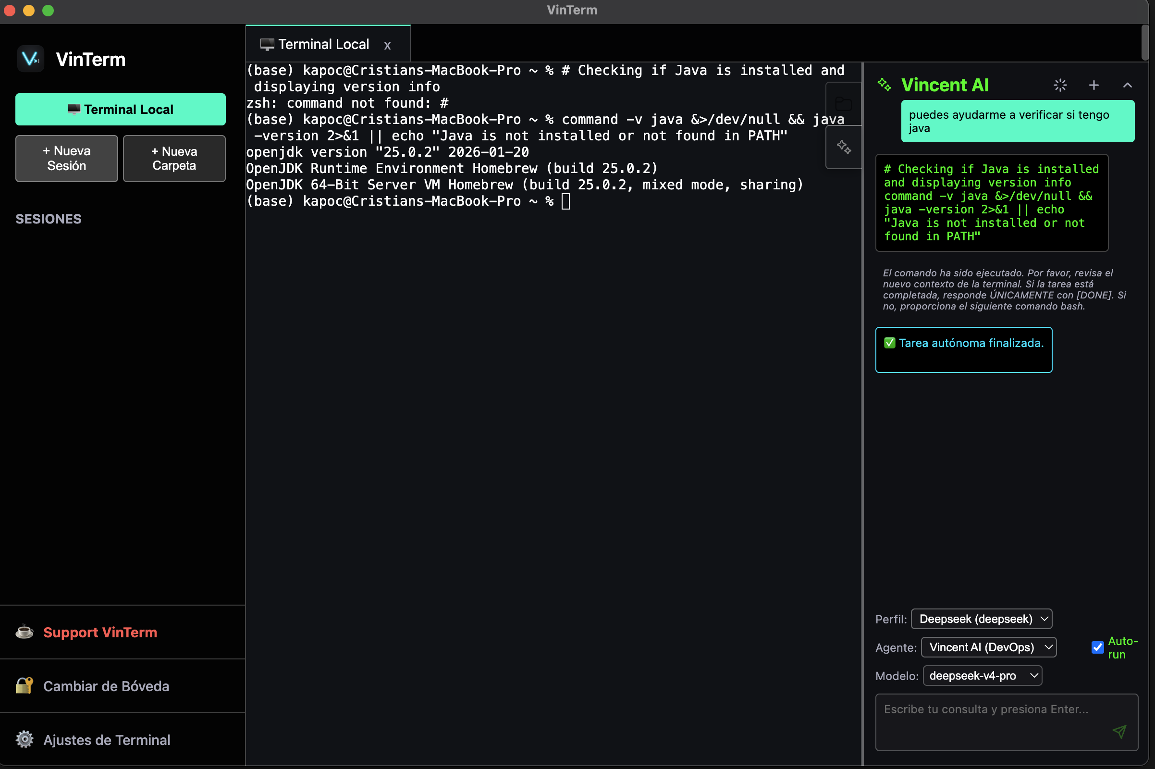This screenshot has width=1155, height=769.
Task: Click the monitor icon in Terminal Local tab
Action: (x=267, y=45)
